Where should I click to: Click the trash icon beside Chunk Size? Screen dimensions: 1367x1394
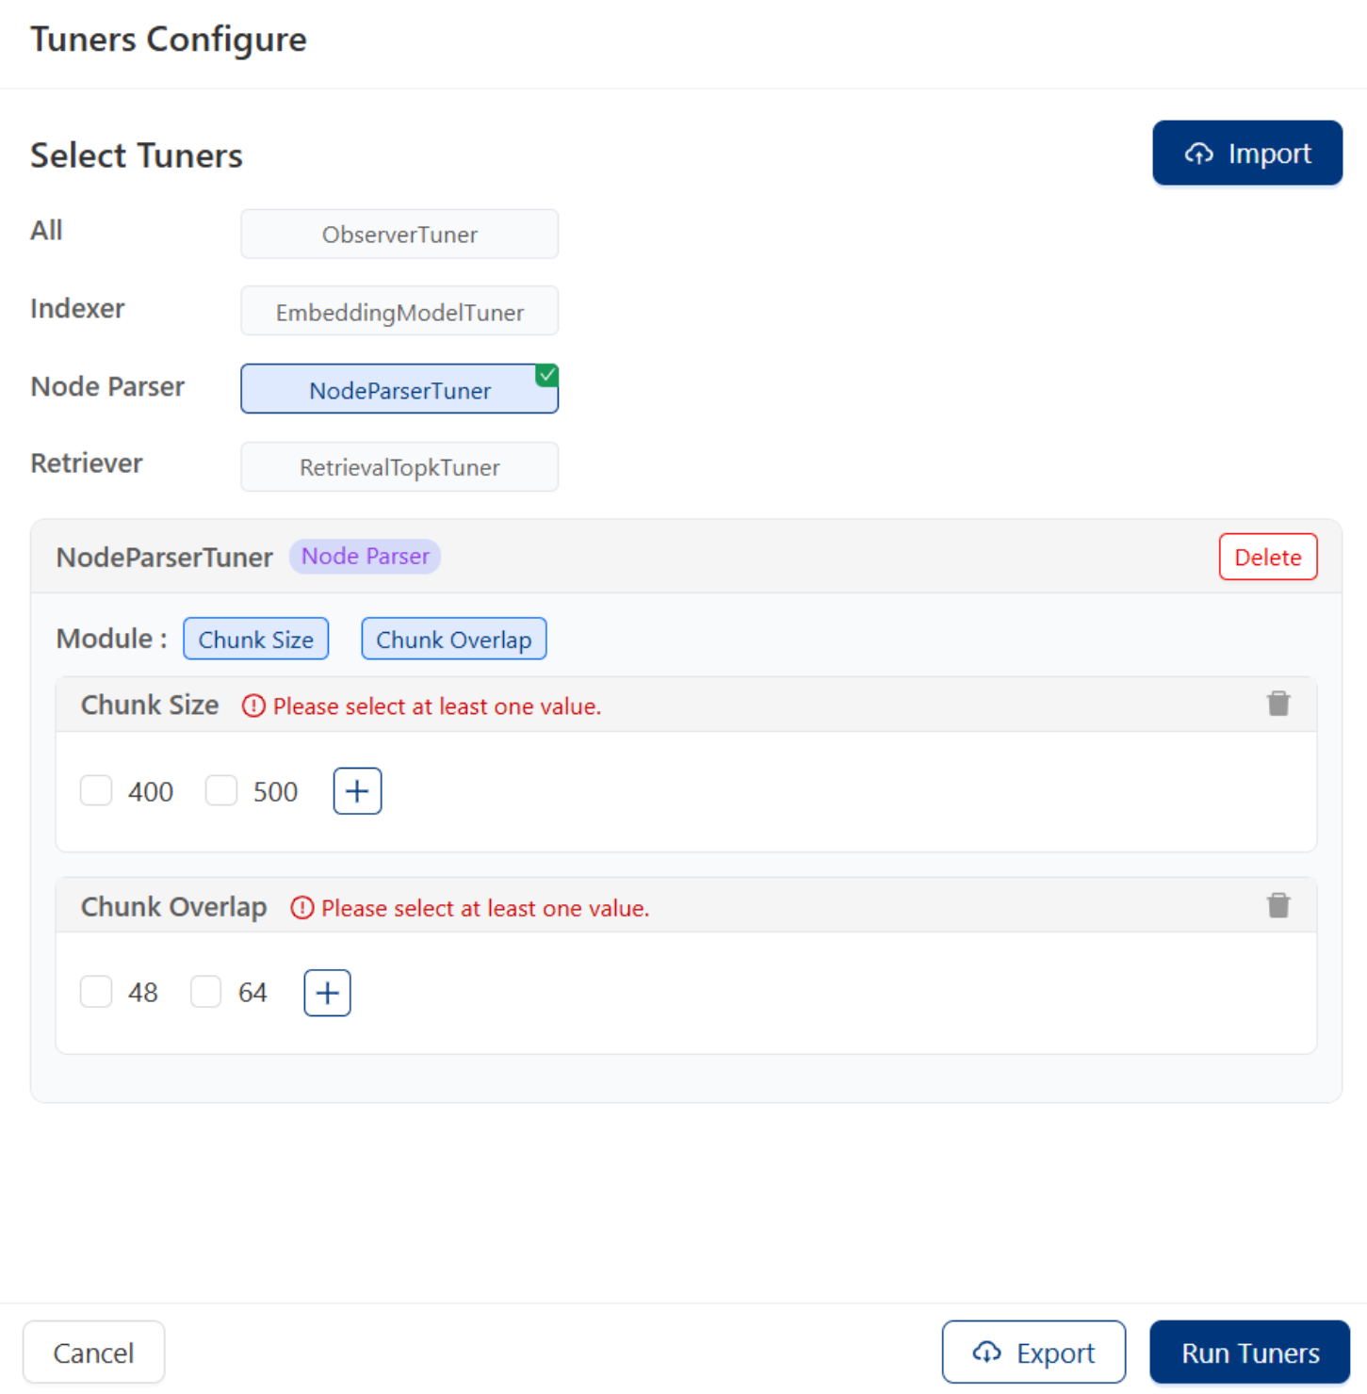click(1278, 704)
